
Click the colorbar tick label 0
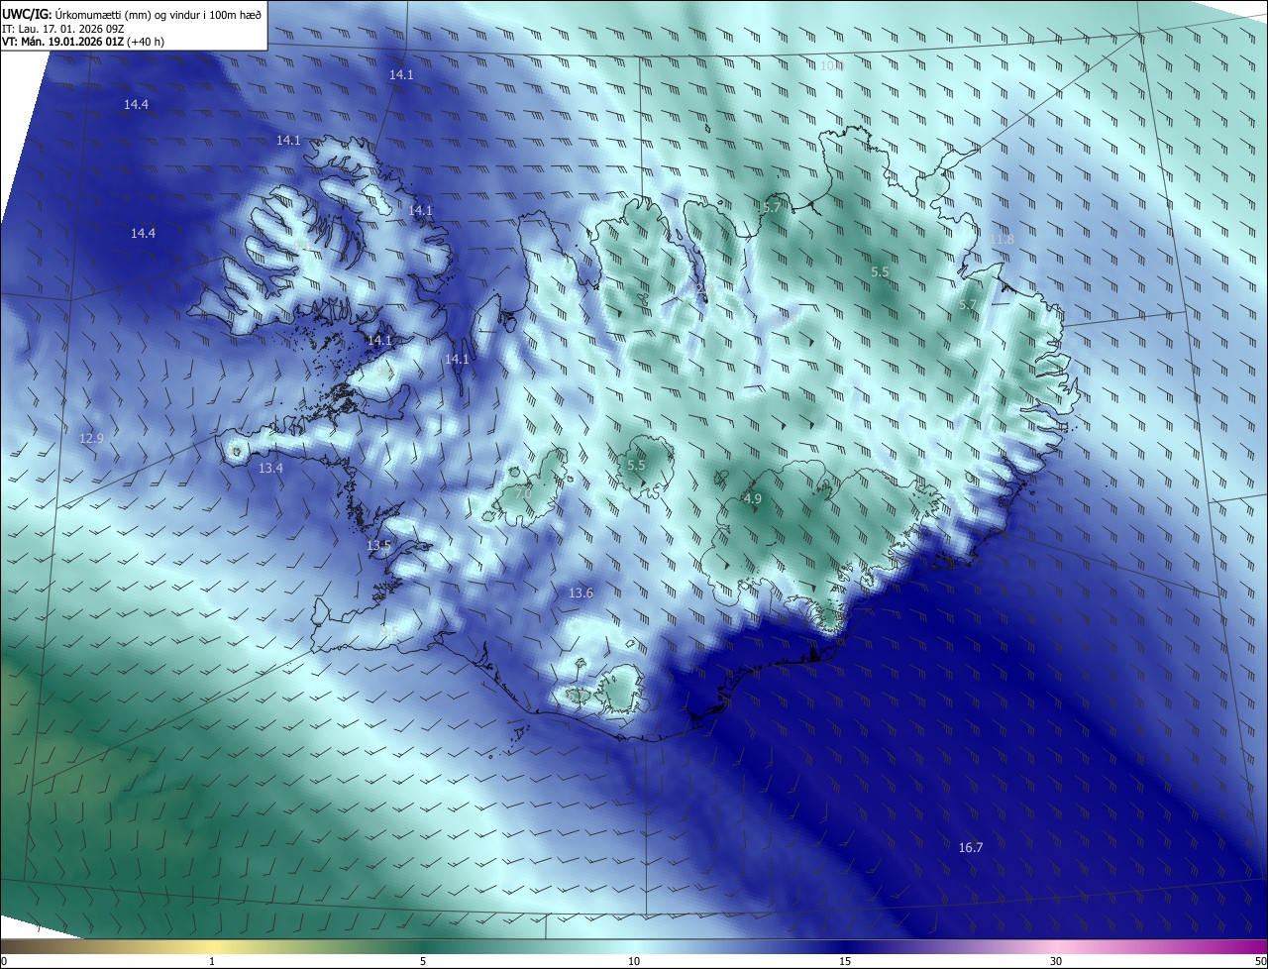(x=4, y=961)
